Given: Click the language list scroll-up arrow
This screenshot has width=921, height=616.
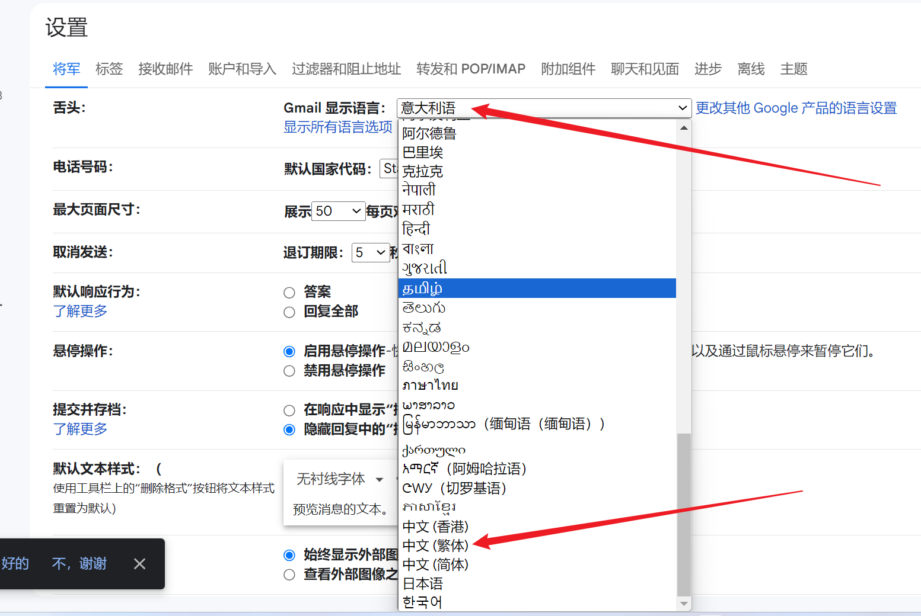Looking at the screenshot, I should (x=684, y=128).
